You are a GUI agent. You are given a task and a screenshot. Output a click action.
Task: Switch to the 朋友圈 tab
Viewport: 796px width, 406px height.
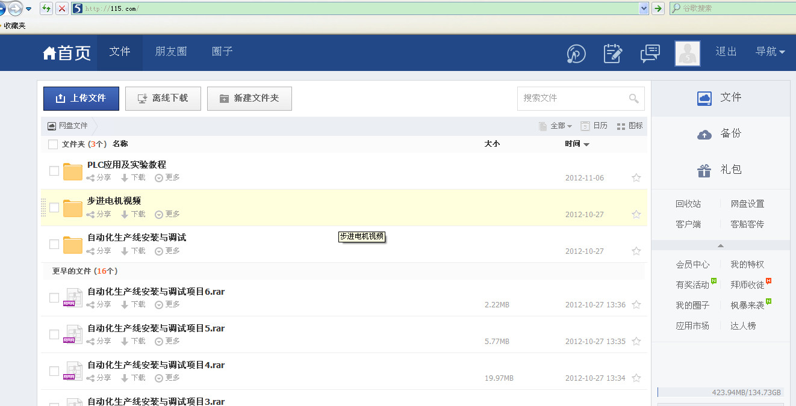(x=171, y=52)
